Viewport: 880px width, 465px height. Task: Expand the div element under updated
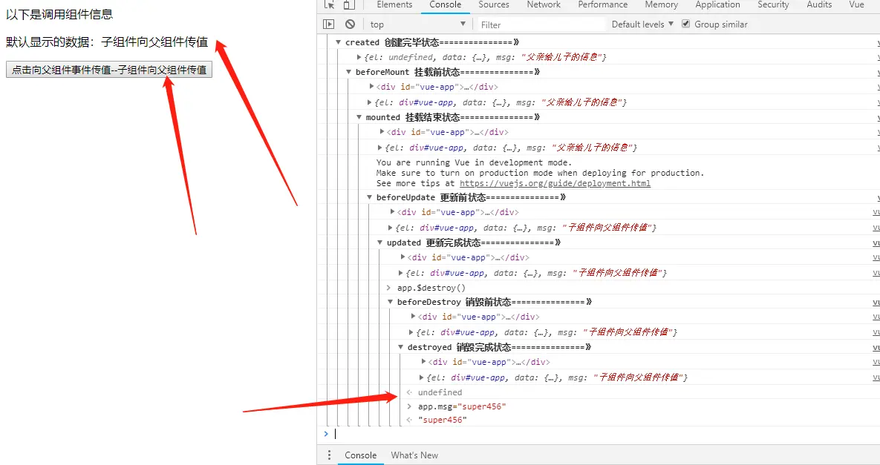[x=402, y=257]
